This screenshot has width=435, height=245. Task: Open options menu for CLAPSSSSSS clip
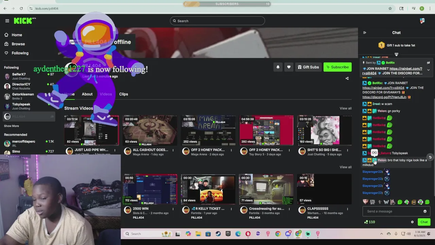click(x=347, y=209)
